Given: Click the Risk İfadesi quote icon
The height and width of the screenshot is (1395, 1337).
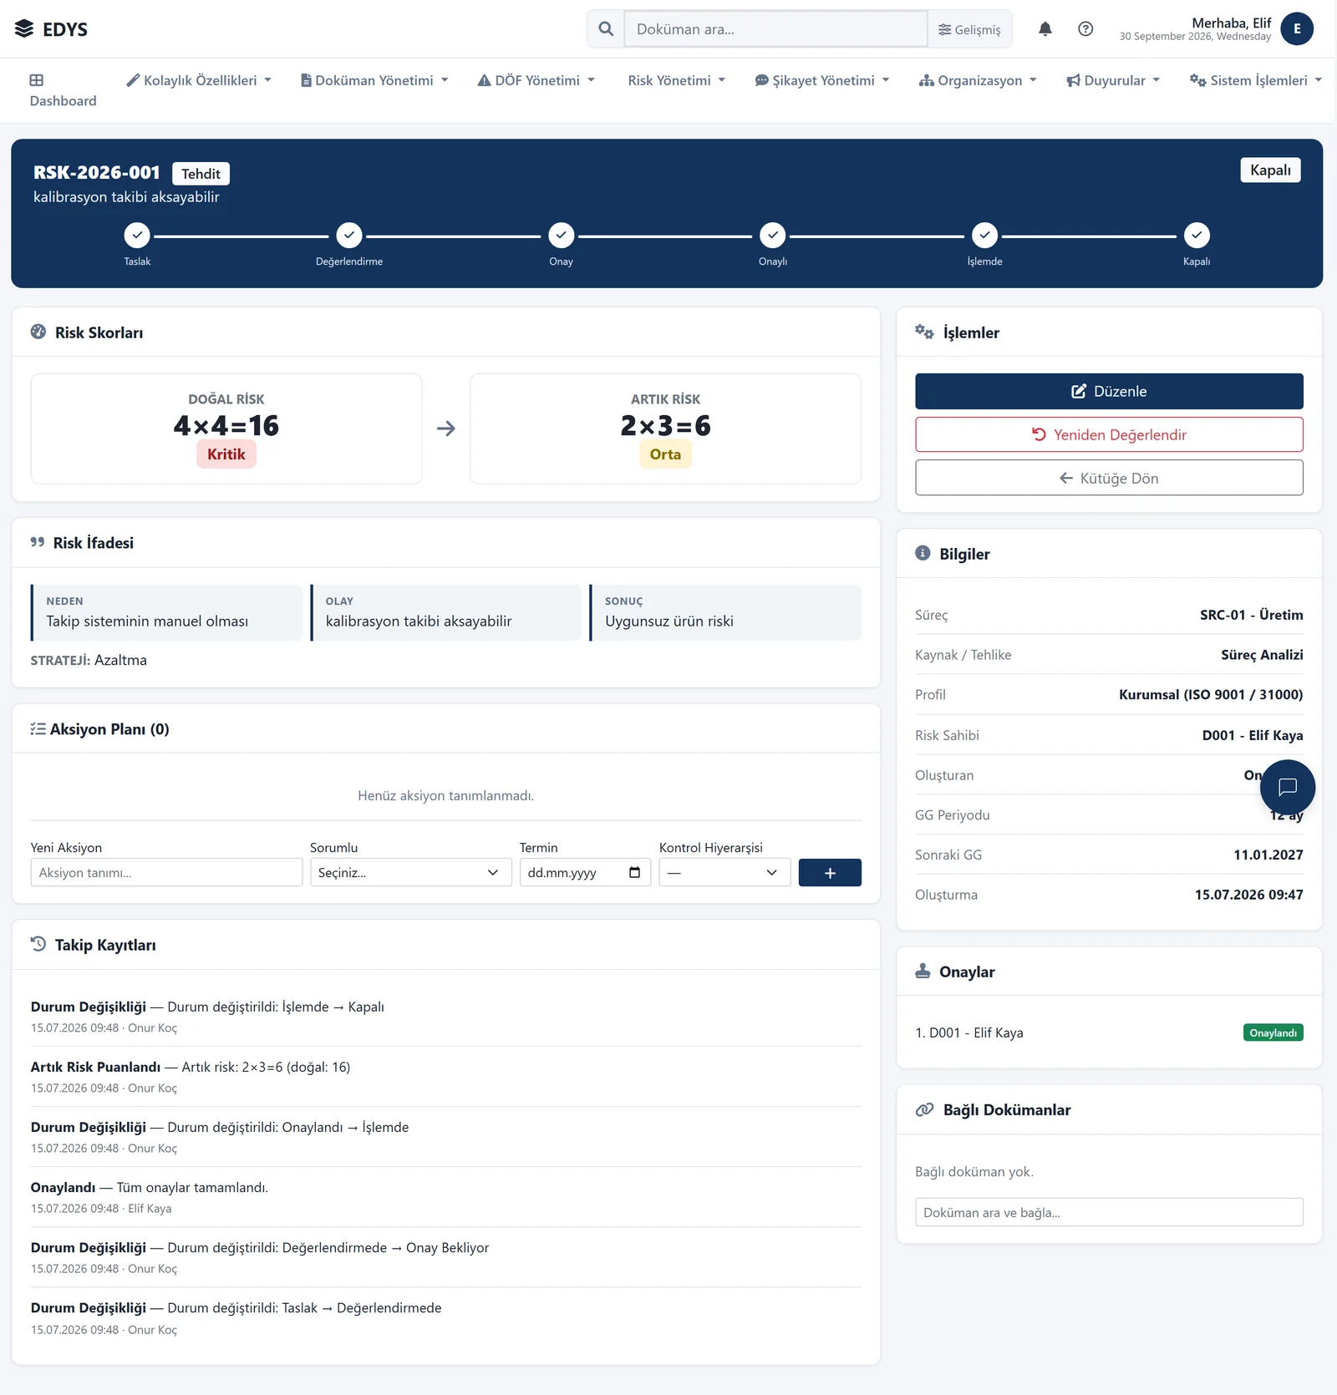Looking at the screenshot, I should (38, 542).
